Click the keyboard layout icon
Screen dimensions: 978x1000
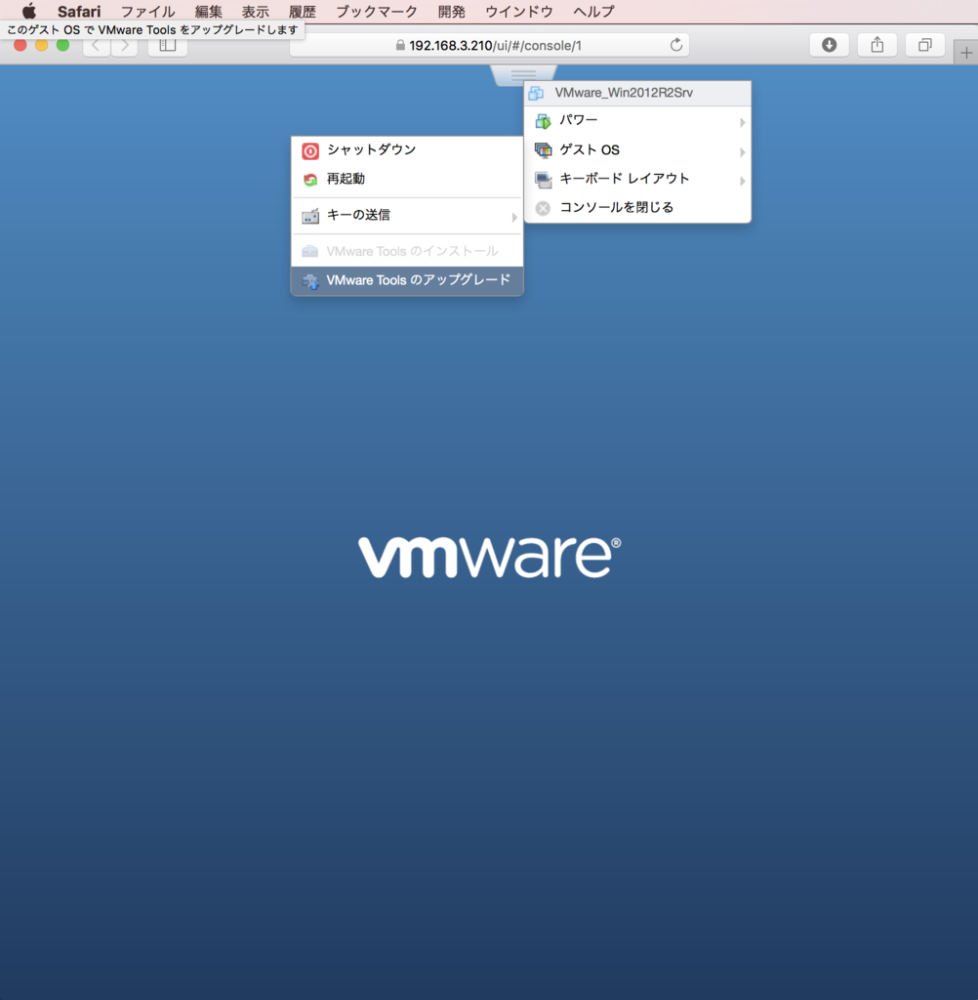[544, 180]
